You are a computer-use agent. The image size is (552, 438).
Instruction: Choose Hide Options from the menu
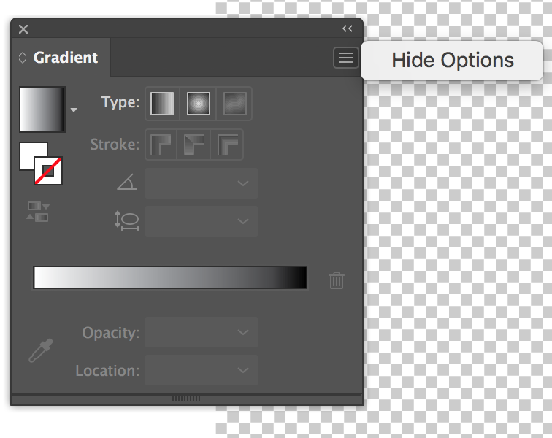coord(453,61)
